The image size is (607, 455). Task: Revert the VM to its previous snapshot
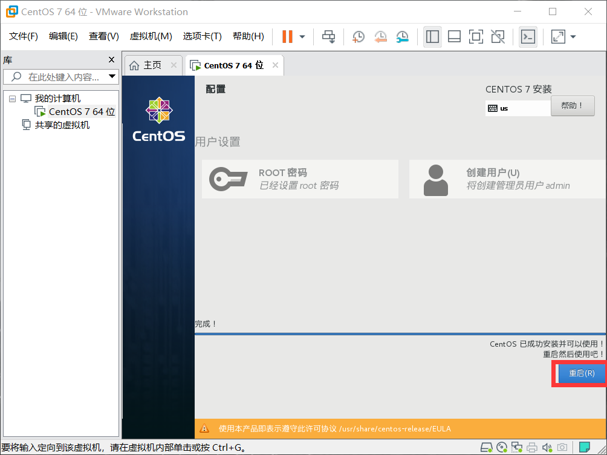coord(380,37)
